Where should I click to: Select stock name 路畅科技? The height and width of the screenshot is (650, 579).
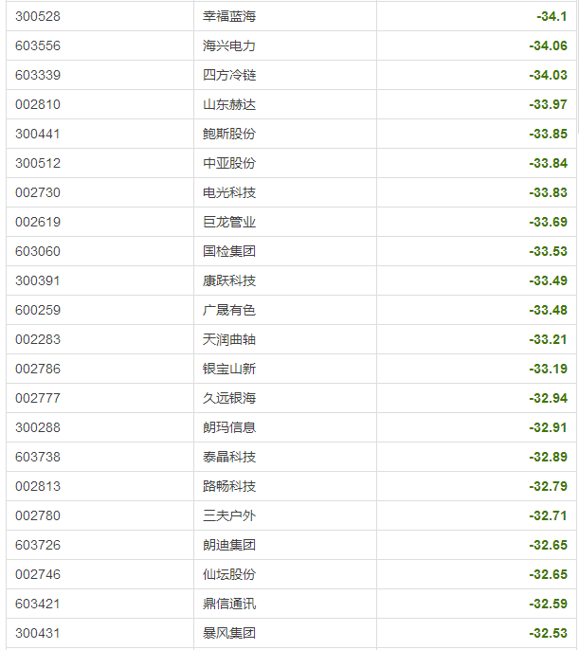[x=229, y=486]
